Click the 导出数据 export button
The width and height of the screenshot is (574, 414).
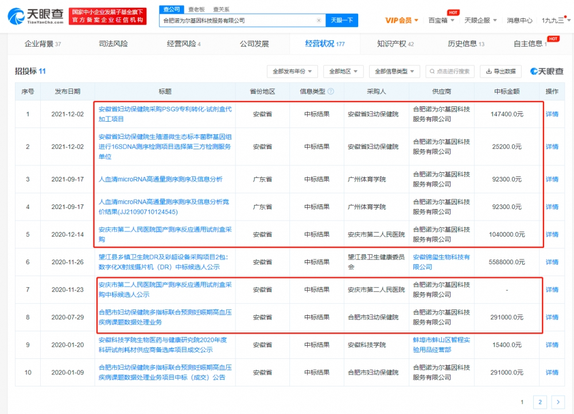(x=501, y=71)
